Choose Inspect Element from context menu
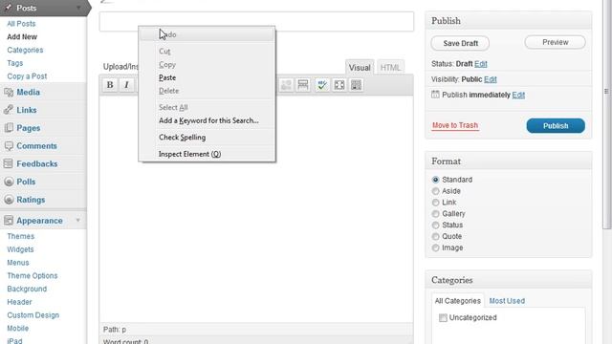The height and width of the screenshot is (344, 612). coord(207,154)
